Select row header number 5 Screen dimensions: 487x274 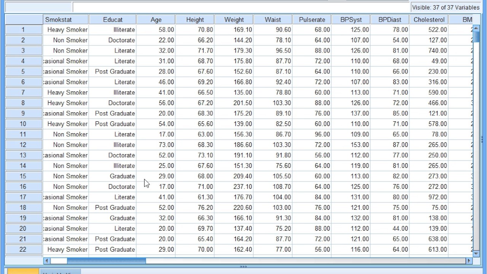point(24,72)
